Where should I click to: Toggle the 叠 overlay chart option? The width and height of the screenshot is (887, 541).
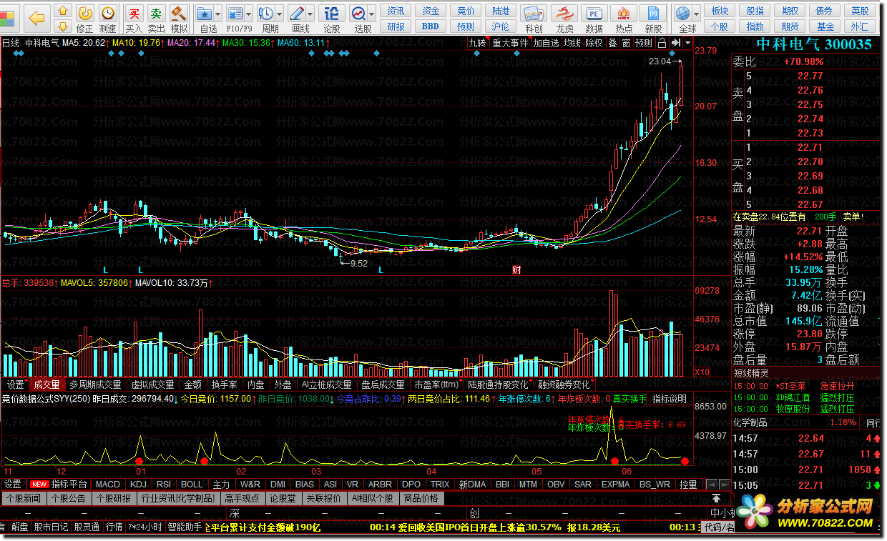point(612,43)
